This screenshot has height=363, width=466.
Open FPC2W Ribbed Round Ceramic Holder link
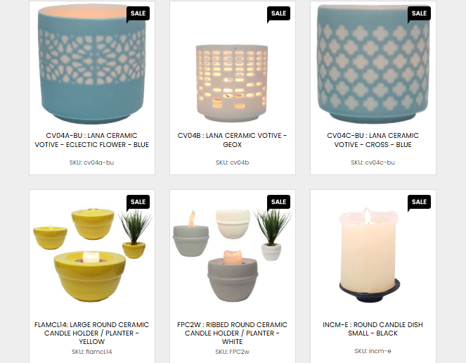(232, 333)
